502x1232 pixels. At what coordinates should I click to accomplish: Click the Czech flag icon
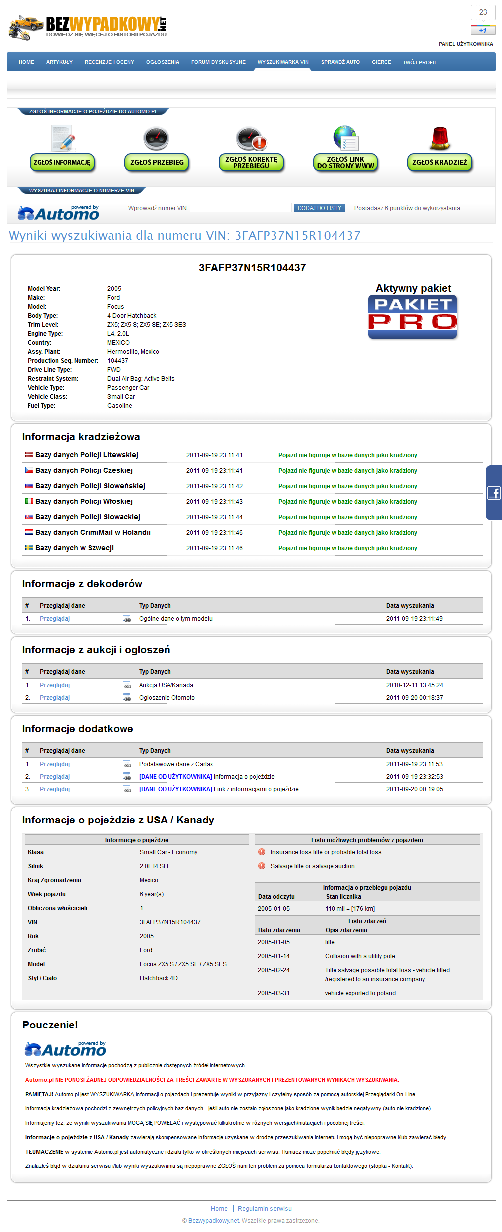(x=29, y=470)
